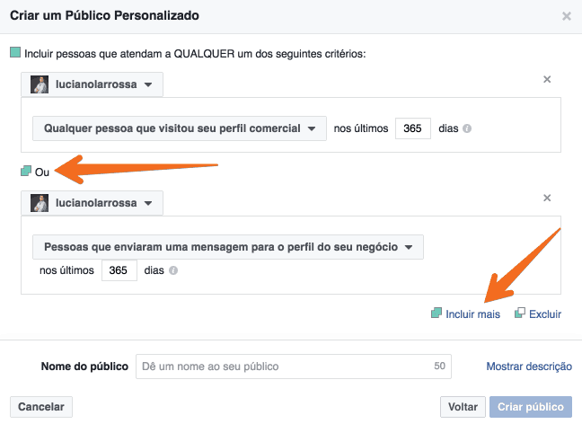Screen dimensions: 582x424
Task: Click info icon beside second dias field
Action: 173,269
